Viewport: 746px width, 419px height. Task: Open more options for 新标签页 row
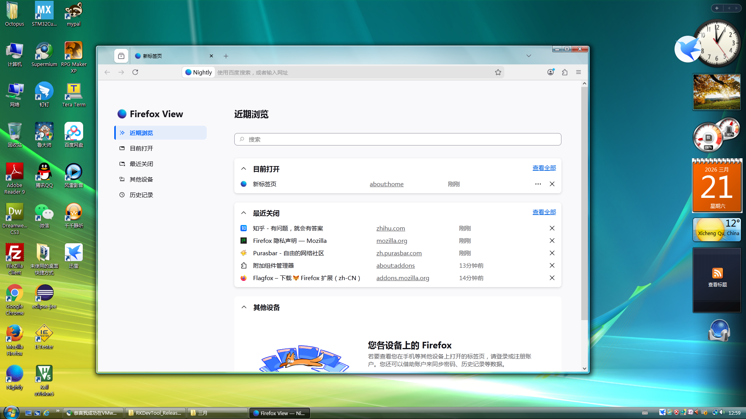coord(538,184)
